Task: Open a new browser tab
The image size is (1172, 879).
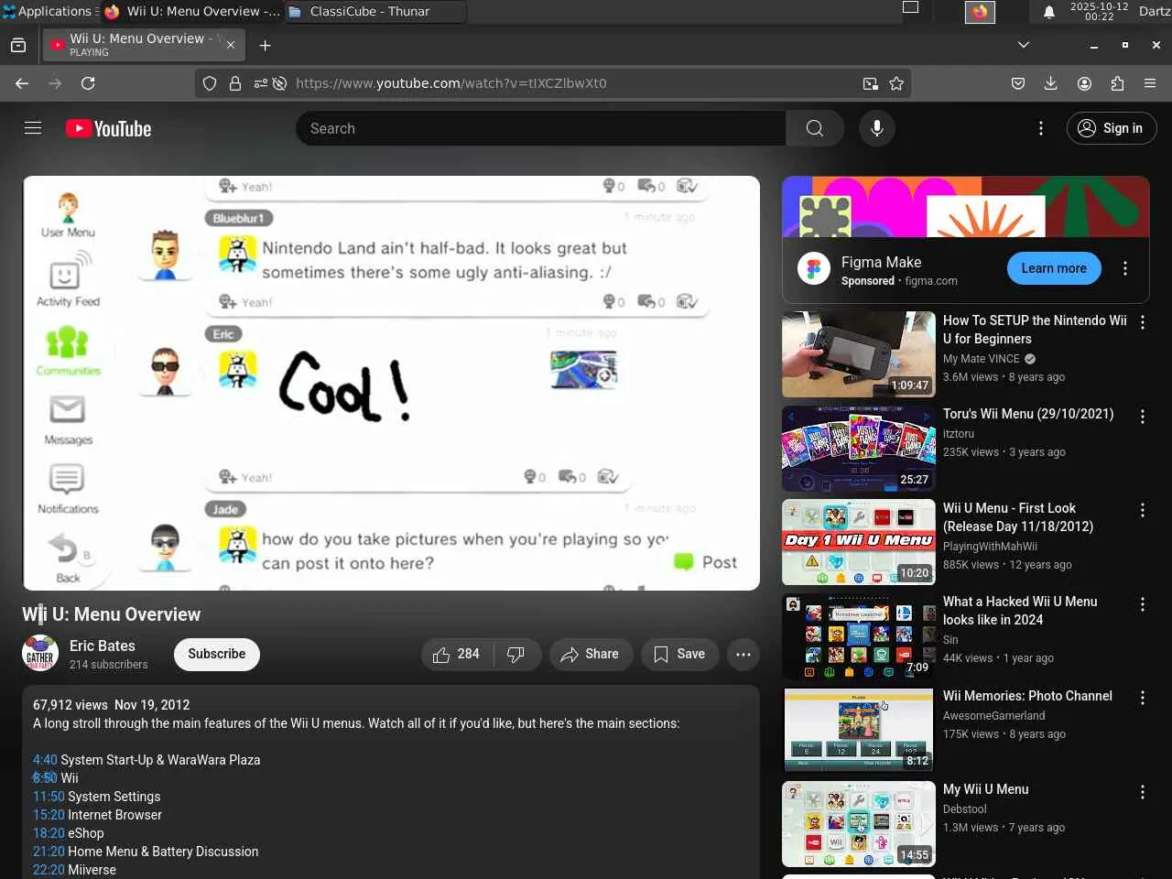Action: pyautogui.click(x=265, y=45)
